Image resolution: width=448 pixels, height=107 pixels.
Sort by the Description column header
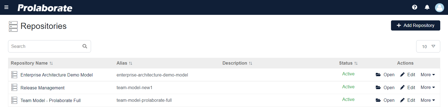[237, 63]
